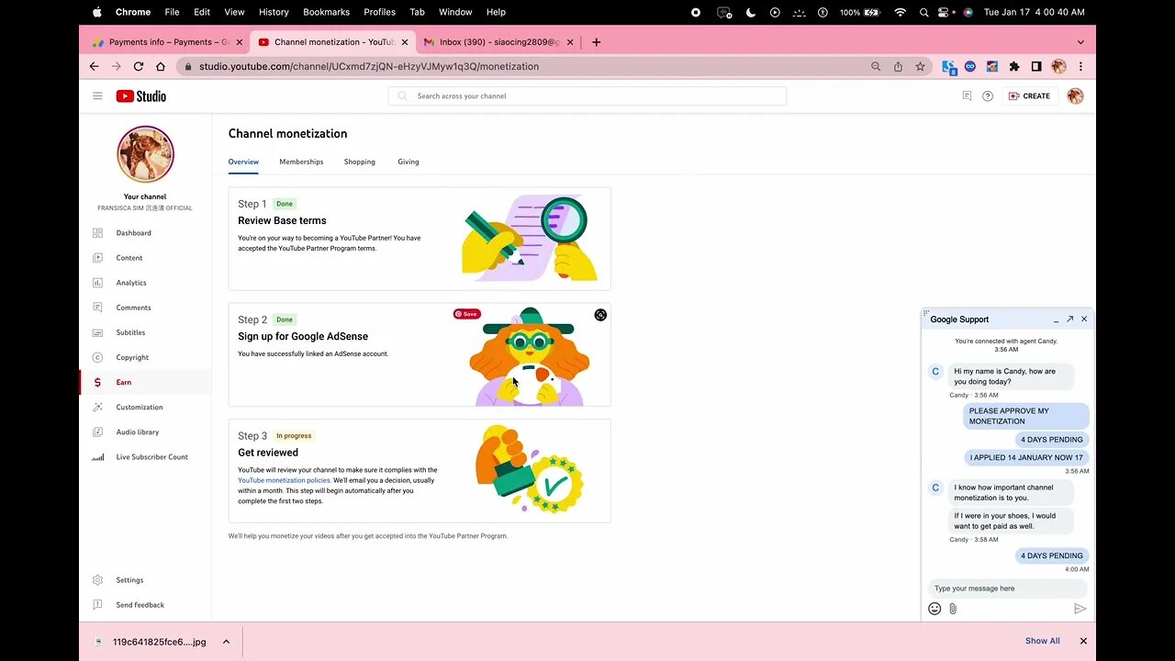Open the Studio notifications/messages icon

pyautogui.click(x=967, y=95)
